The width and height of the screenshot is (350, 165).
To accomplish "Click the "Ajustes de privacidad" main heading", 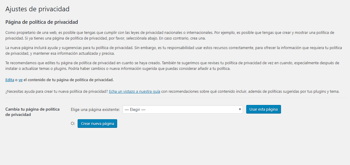I will tap(37, 9).
